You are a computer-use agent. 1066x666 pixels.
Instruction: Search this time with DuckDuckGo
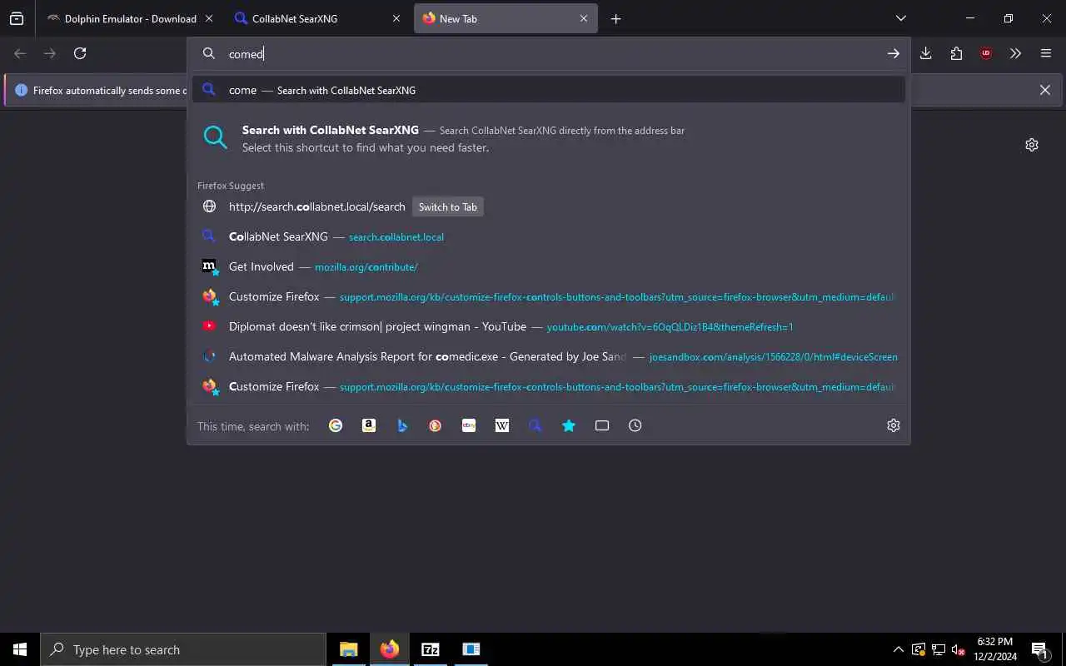tap(436, 425)
